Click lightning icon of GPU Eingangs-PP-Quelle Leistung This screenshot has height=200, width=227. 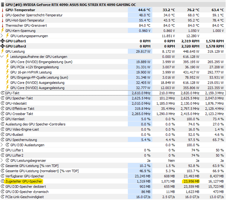(8, 77)
